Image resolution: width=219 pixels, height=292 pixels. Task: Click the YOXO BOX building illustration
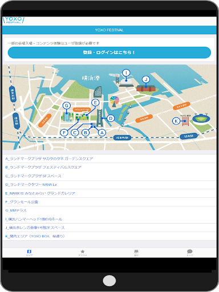[185, 121]
